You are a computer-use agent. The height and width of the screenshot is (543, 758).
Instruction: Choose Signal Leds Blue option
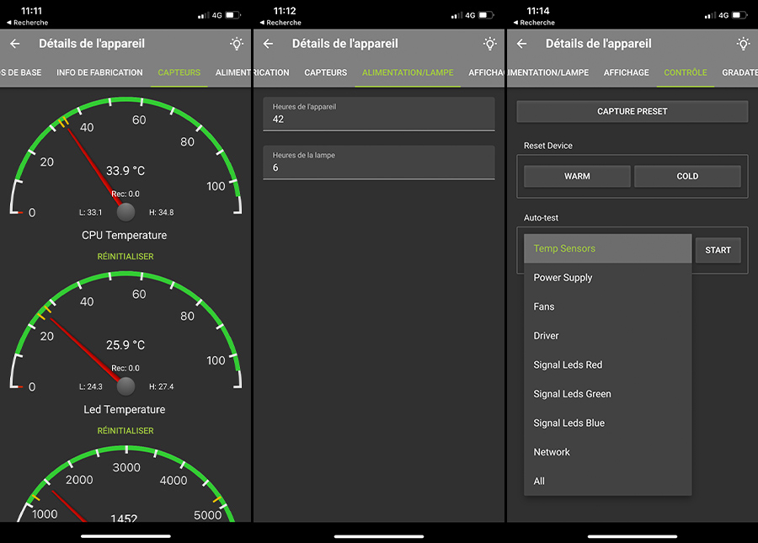pyautogui.click(x=607, y=423)
